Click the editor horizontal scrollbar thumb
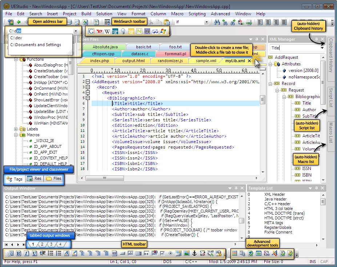 pos(104,178)
